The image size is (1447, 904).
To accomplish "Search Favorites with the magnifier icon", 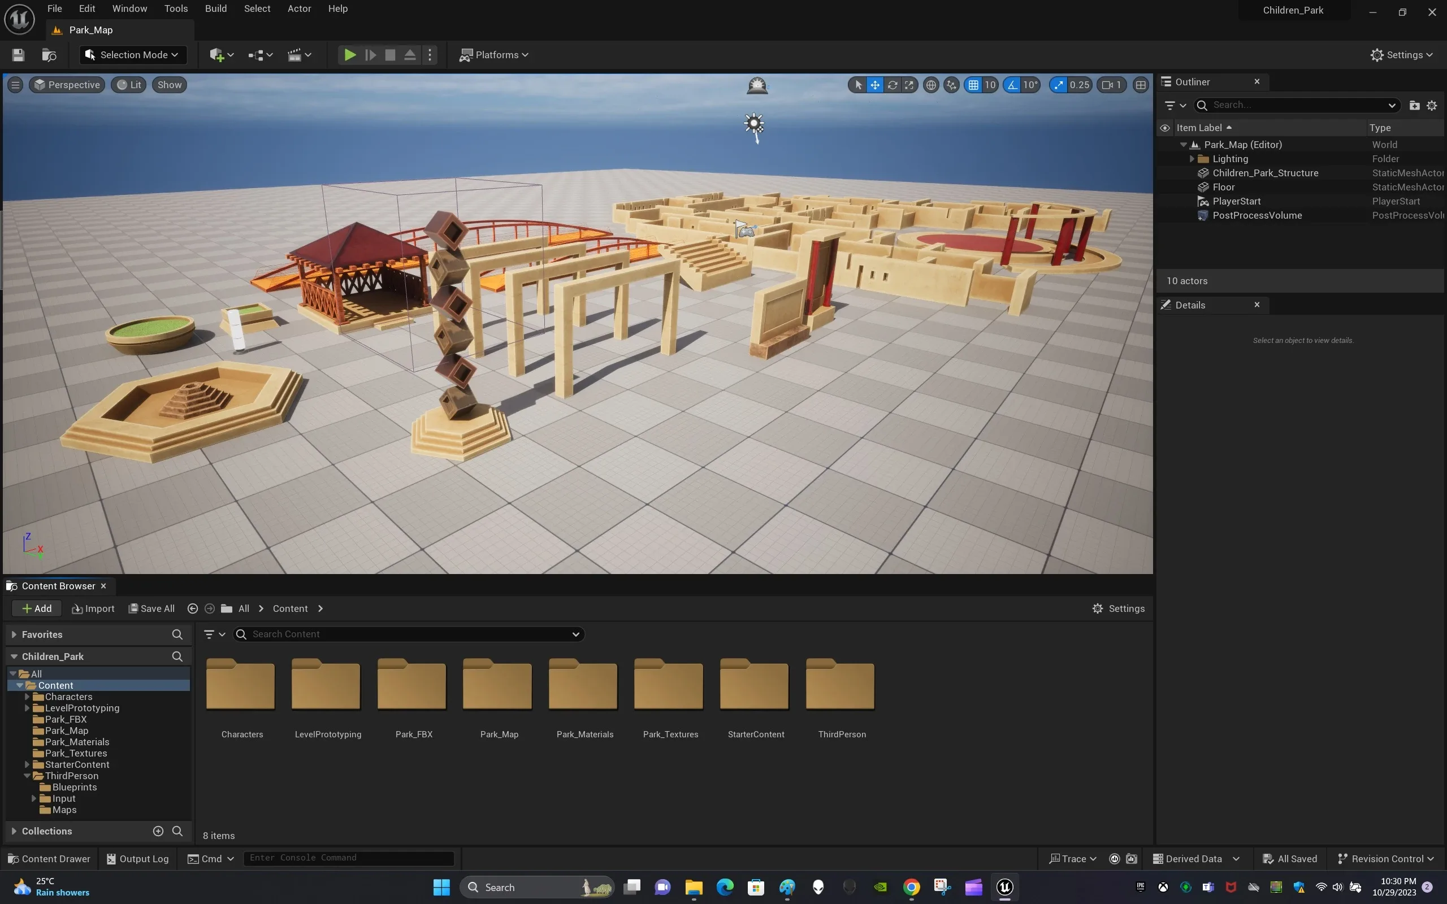I will pyautogui.click(x=177, y=634).
